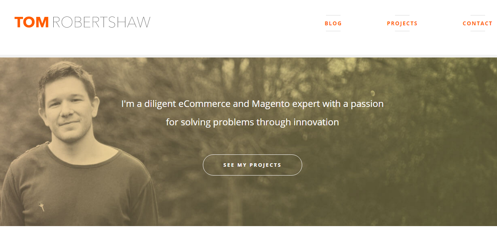
Task: Click the headline line mentioning Magento expert
Action: click(252, 103)
